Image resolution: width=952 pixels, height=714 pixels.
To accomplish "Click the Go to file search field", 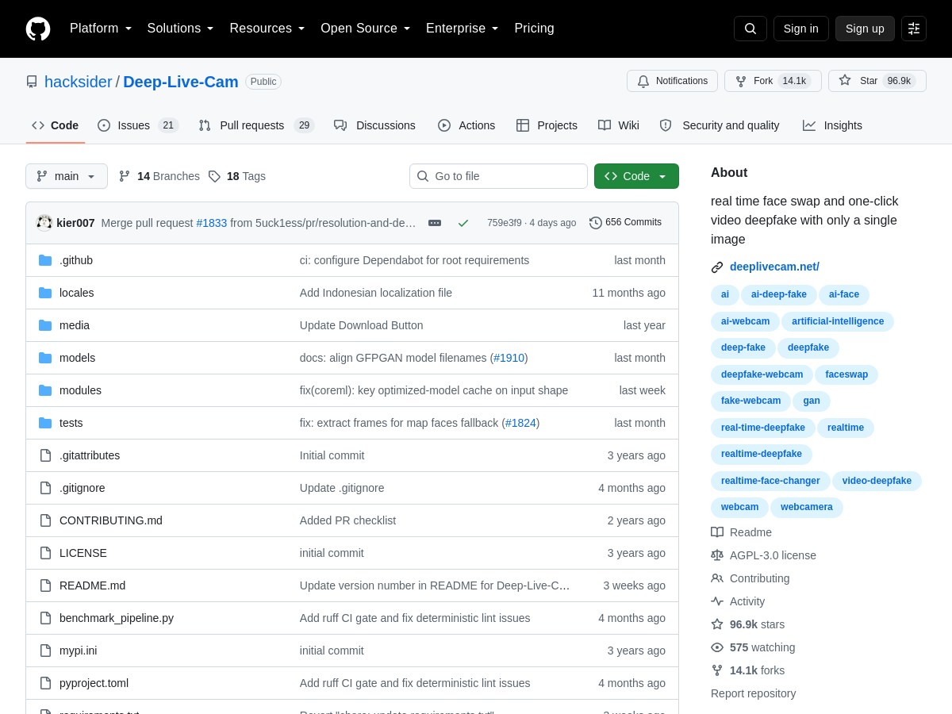I will point(498,176).
